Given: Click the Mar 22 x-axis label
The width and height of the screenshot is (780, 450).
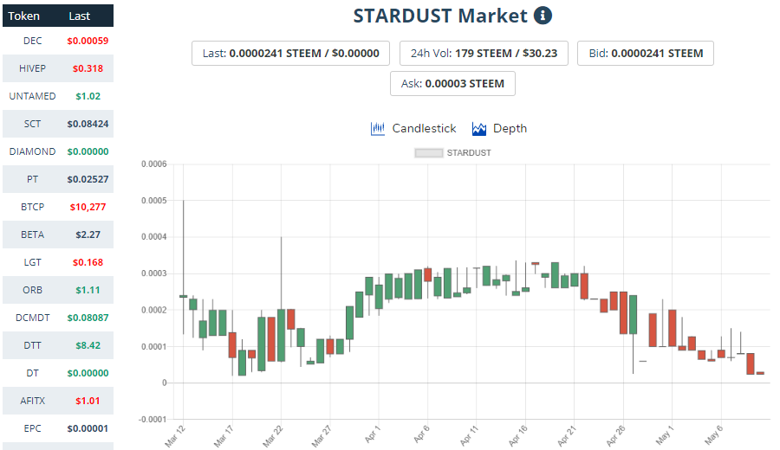Looking at the screenshot, I should [273, 437].
